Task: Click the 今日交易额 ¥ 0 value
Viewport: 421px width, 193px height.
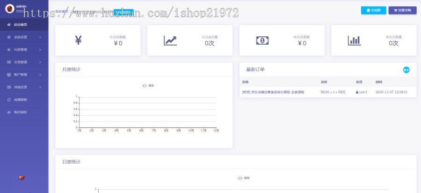Action: coord(118,43)
